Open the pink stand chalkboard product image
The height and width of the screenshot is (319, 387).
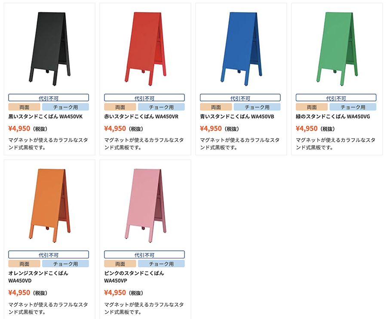[145, 205]
